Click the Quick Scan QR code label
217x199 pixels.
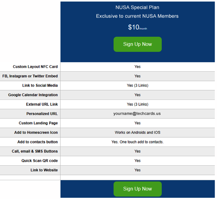(39, 161)
